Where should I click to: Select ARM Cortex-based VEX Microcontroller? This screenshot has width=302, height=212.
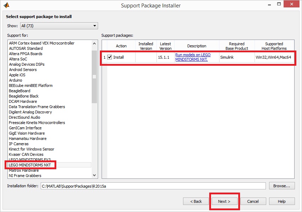click(42, 43)
